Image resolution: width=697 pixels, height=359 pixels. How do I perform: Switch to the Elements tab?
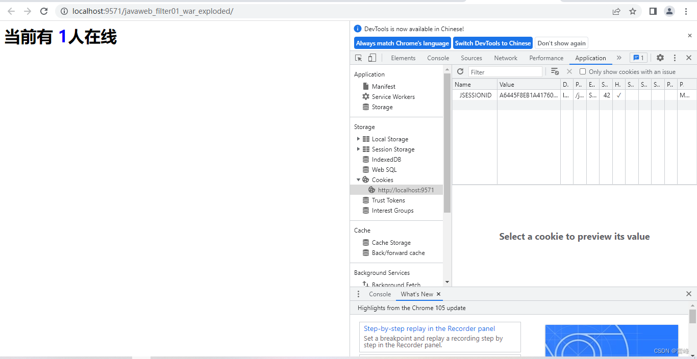[x=403, y=58]
